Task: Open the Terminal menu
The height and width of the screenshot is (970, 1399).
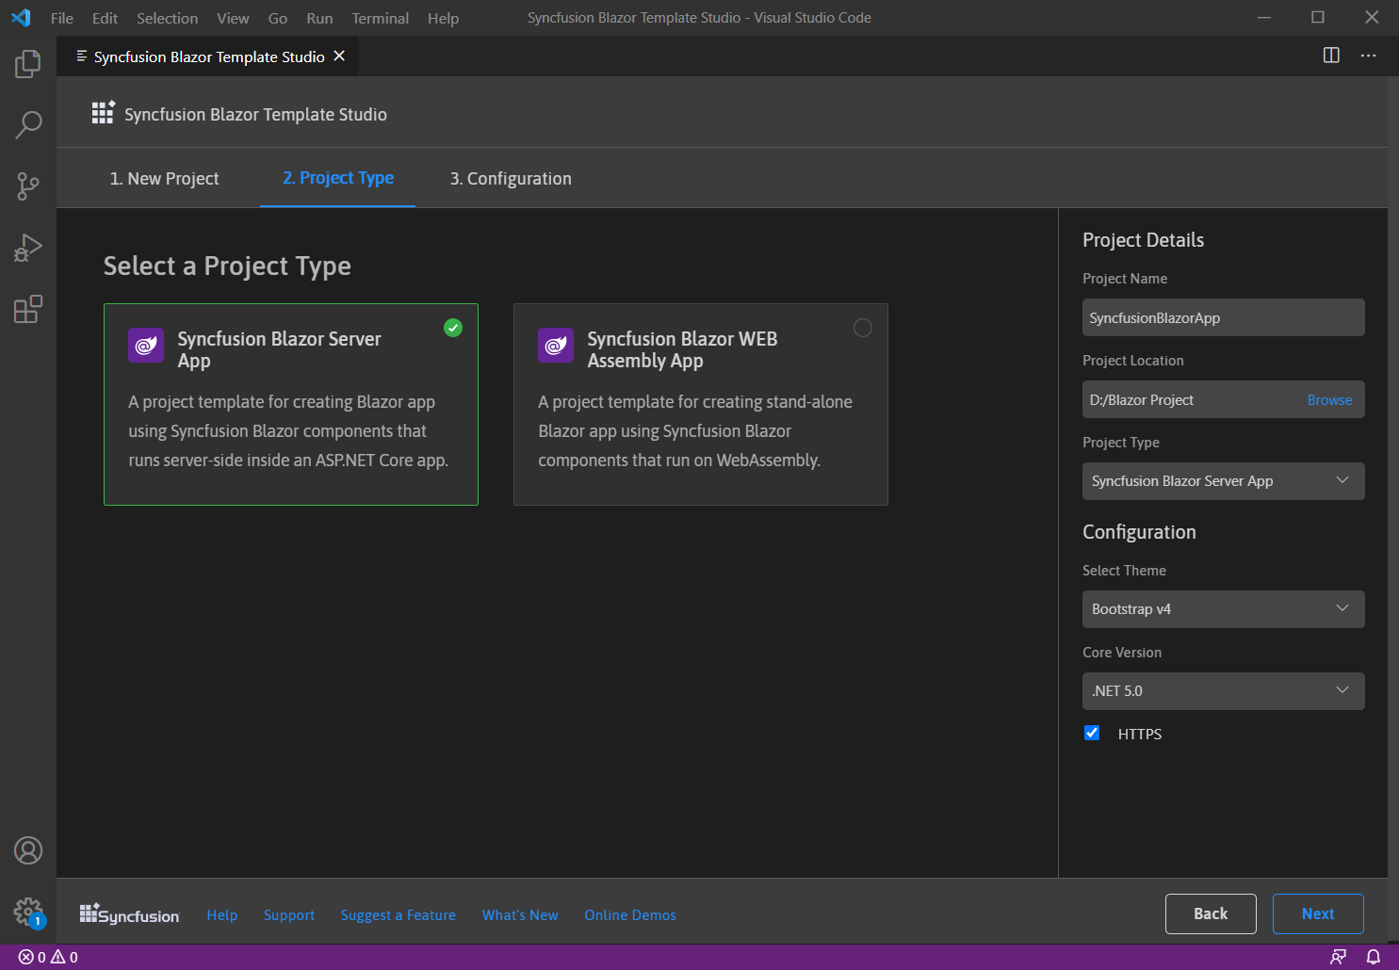Action: pyautogui.click(x=380, y=18)
